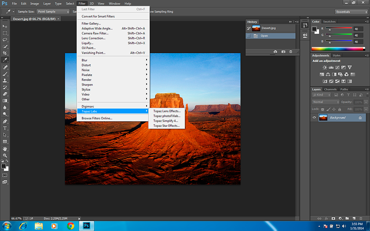Open the Sample Size dropdown
The image size is (370, 231).
point(53,11)
